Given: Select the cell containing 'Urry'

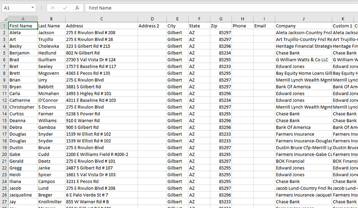Looking at the screenshot, I should [51, 80].
